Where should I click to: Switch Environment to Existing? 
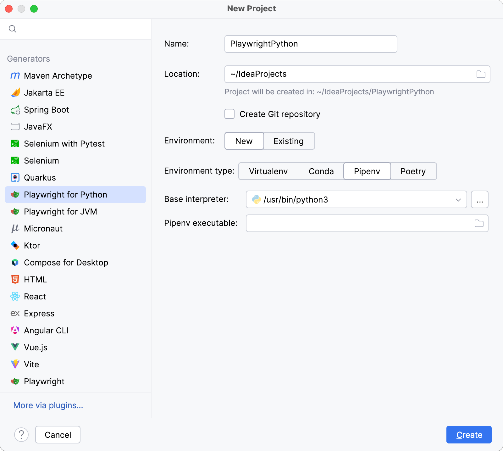tap(289, 141)
